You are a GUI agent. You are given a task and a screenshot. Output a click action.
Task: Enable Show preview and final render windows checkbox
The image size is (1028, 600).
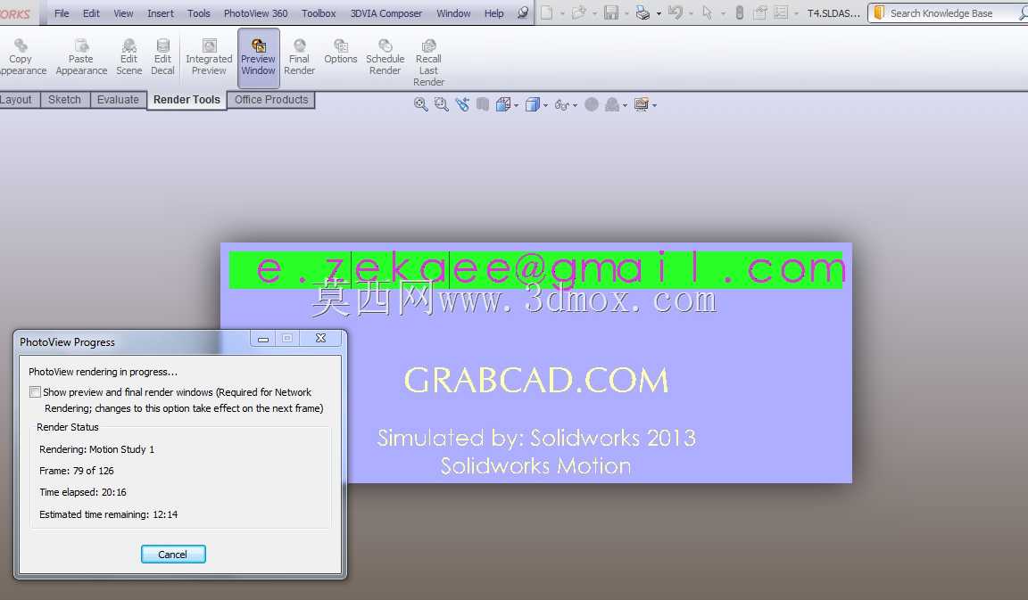tap(35, 391)
